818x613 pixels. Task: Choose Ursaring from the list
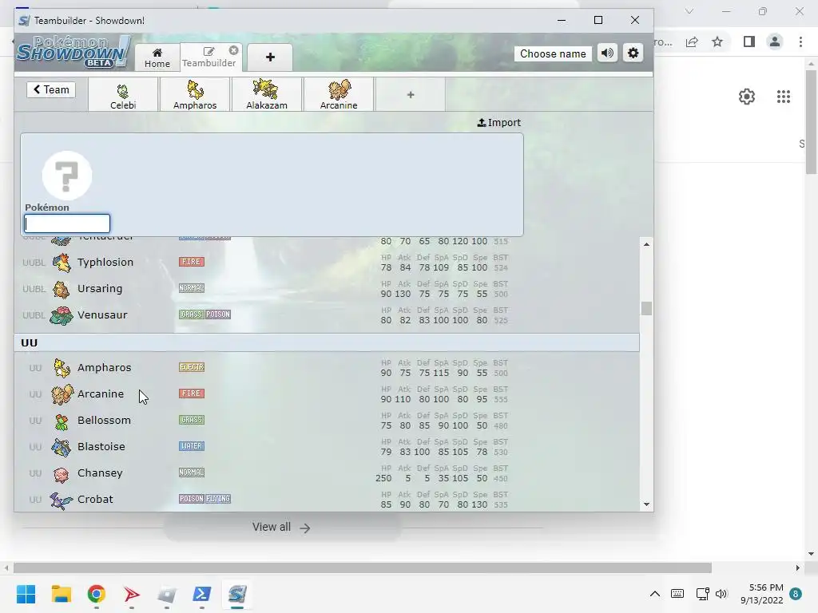coord(327,289)
